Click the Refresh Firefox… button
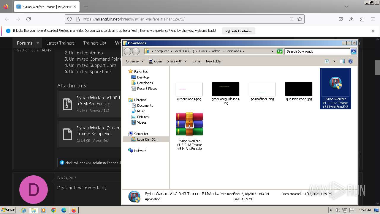380x214 pixels. coord(238,31)
